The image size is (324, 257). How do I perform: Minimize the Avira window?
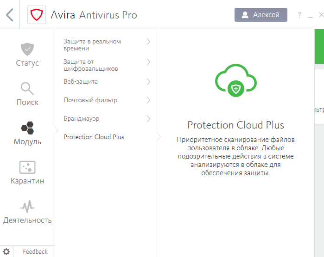point(311,17)
